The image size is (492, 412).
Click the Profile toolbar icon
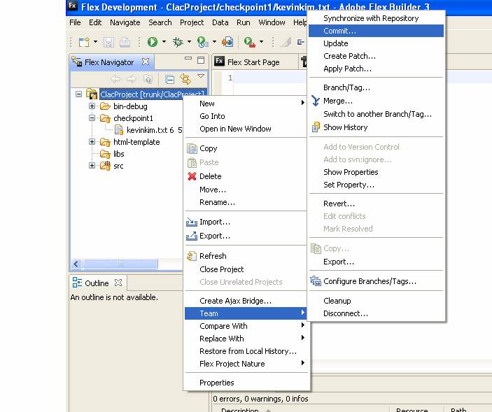[203, 42]
